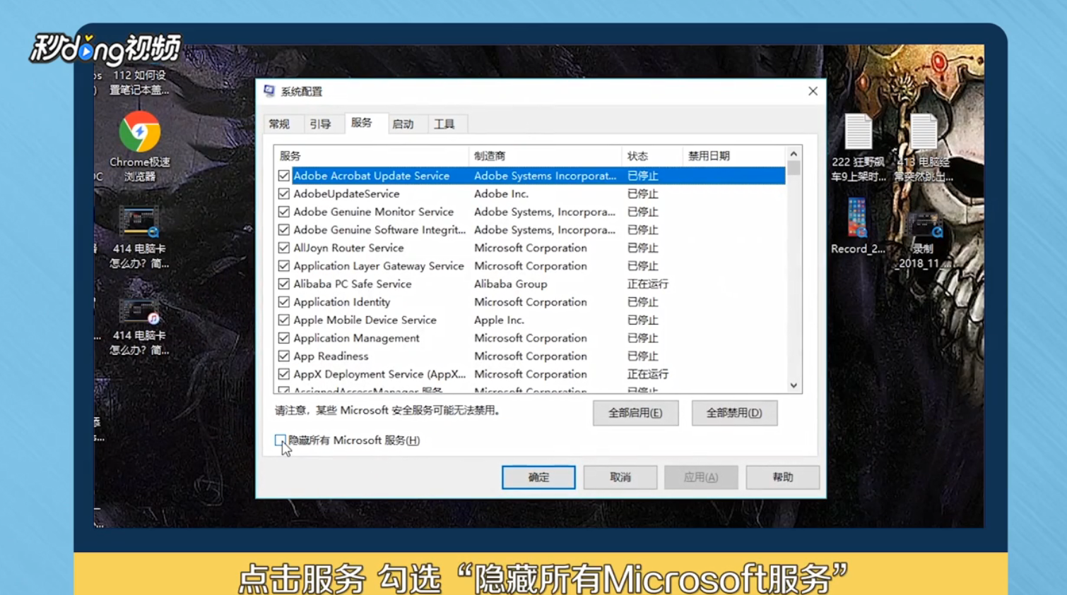Image resolution: width=1067 pixels, height=595 pixels.
Task: Select 'Apple Inc.' manufacturer cell
Action: (499, 320)
